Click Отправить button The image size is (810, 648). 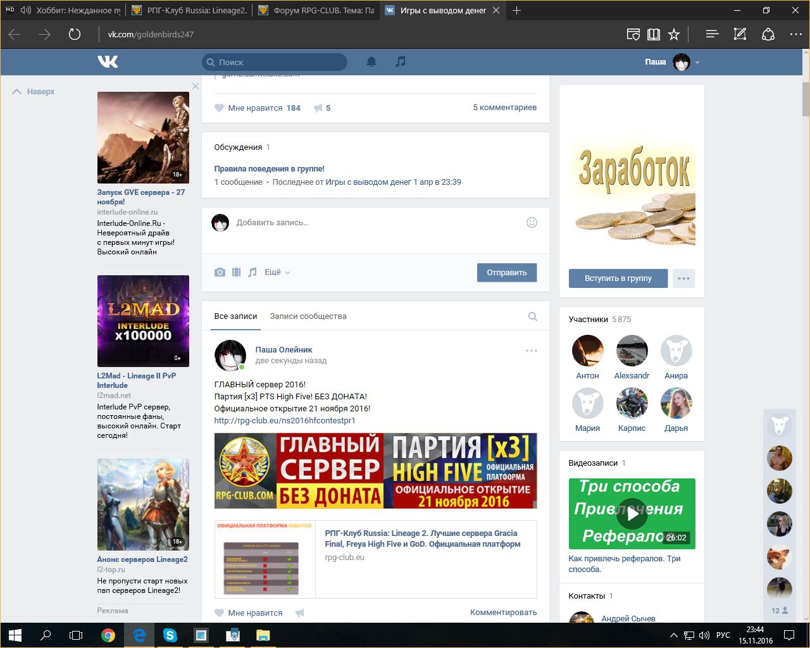[x=507, y=273]
